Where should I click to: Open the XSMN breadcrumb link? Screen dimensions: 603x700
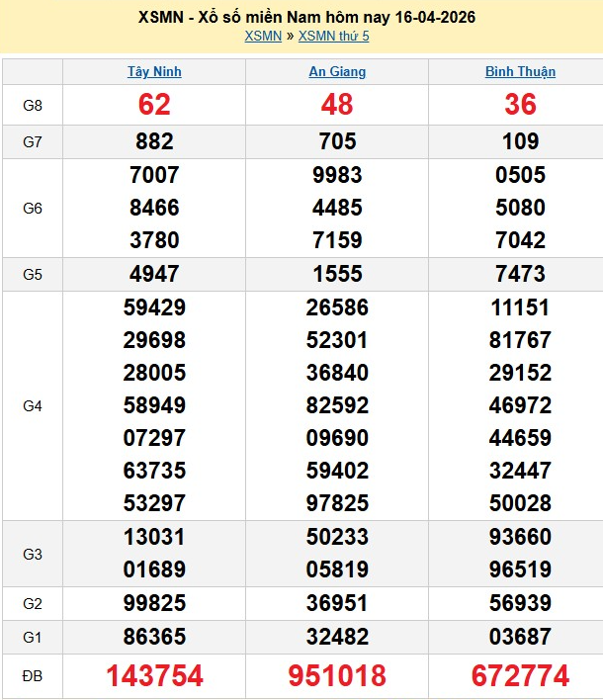[263, 37]
